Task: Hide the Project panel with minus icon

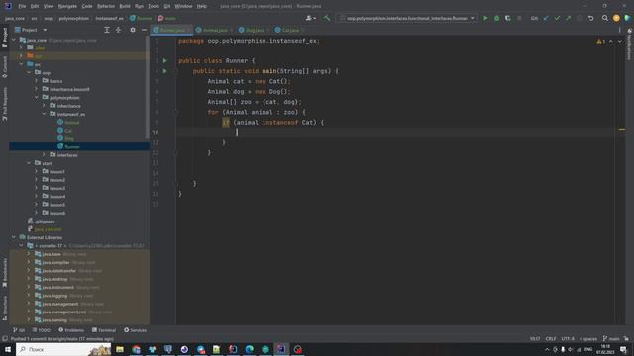Action: coord(144,30)
